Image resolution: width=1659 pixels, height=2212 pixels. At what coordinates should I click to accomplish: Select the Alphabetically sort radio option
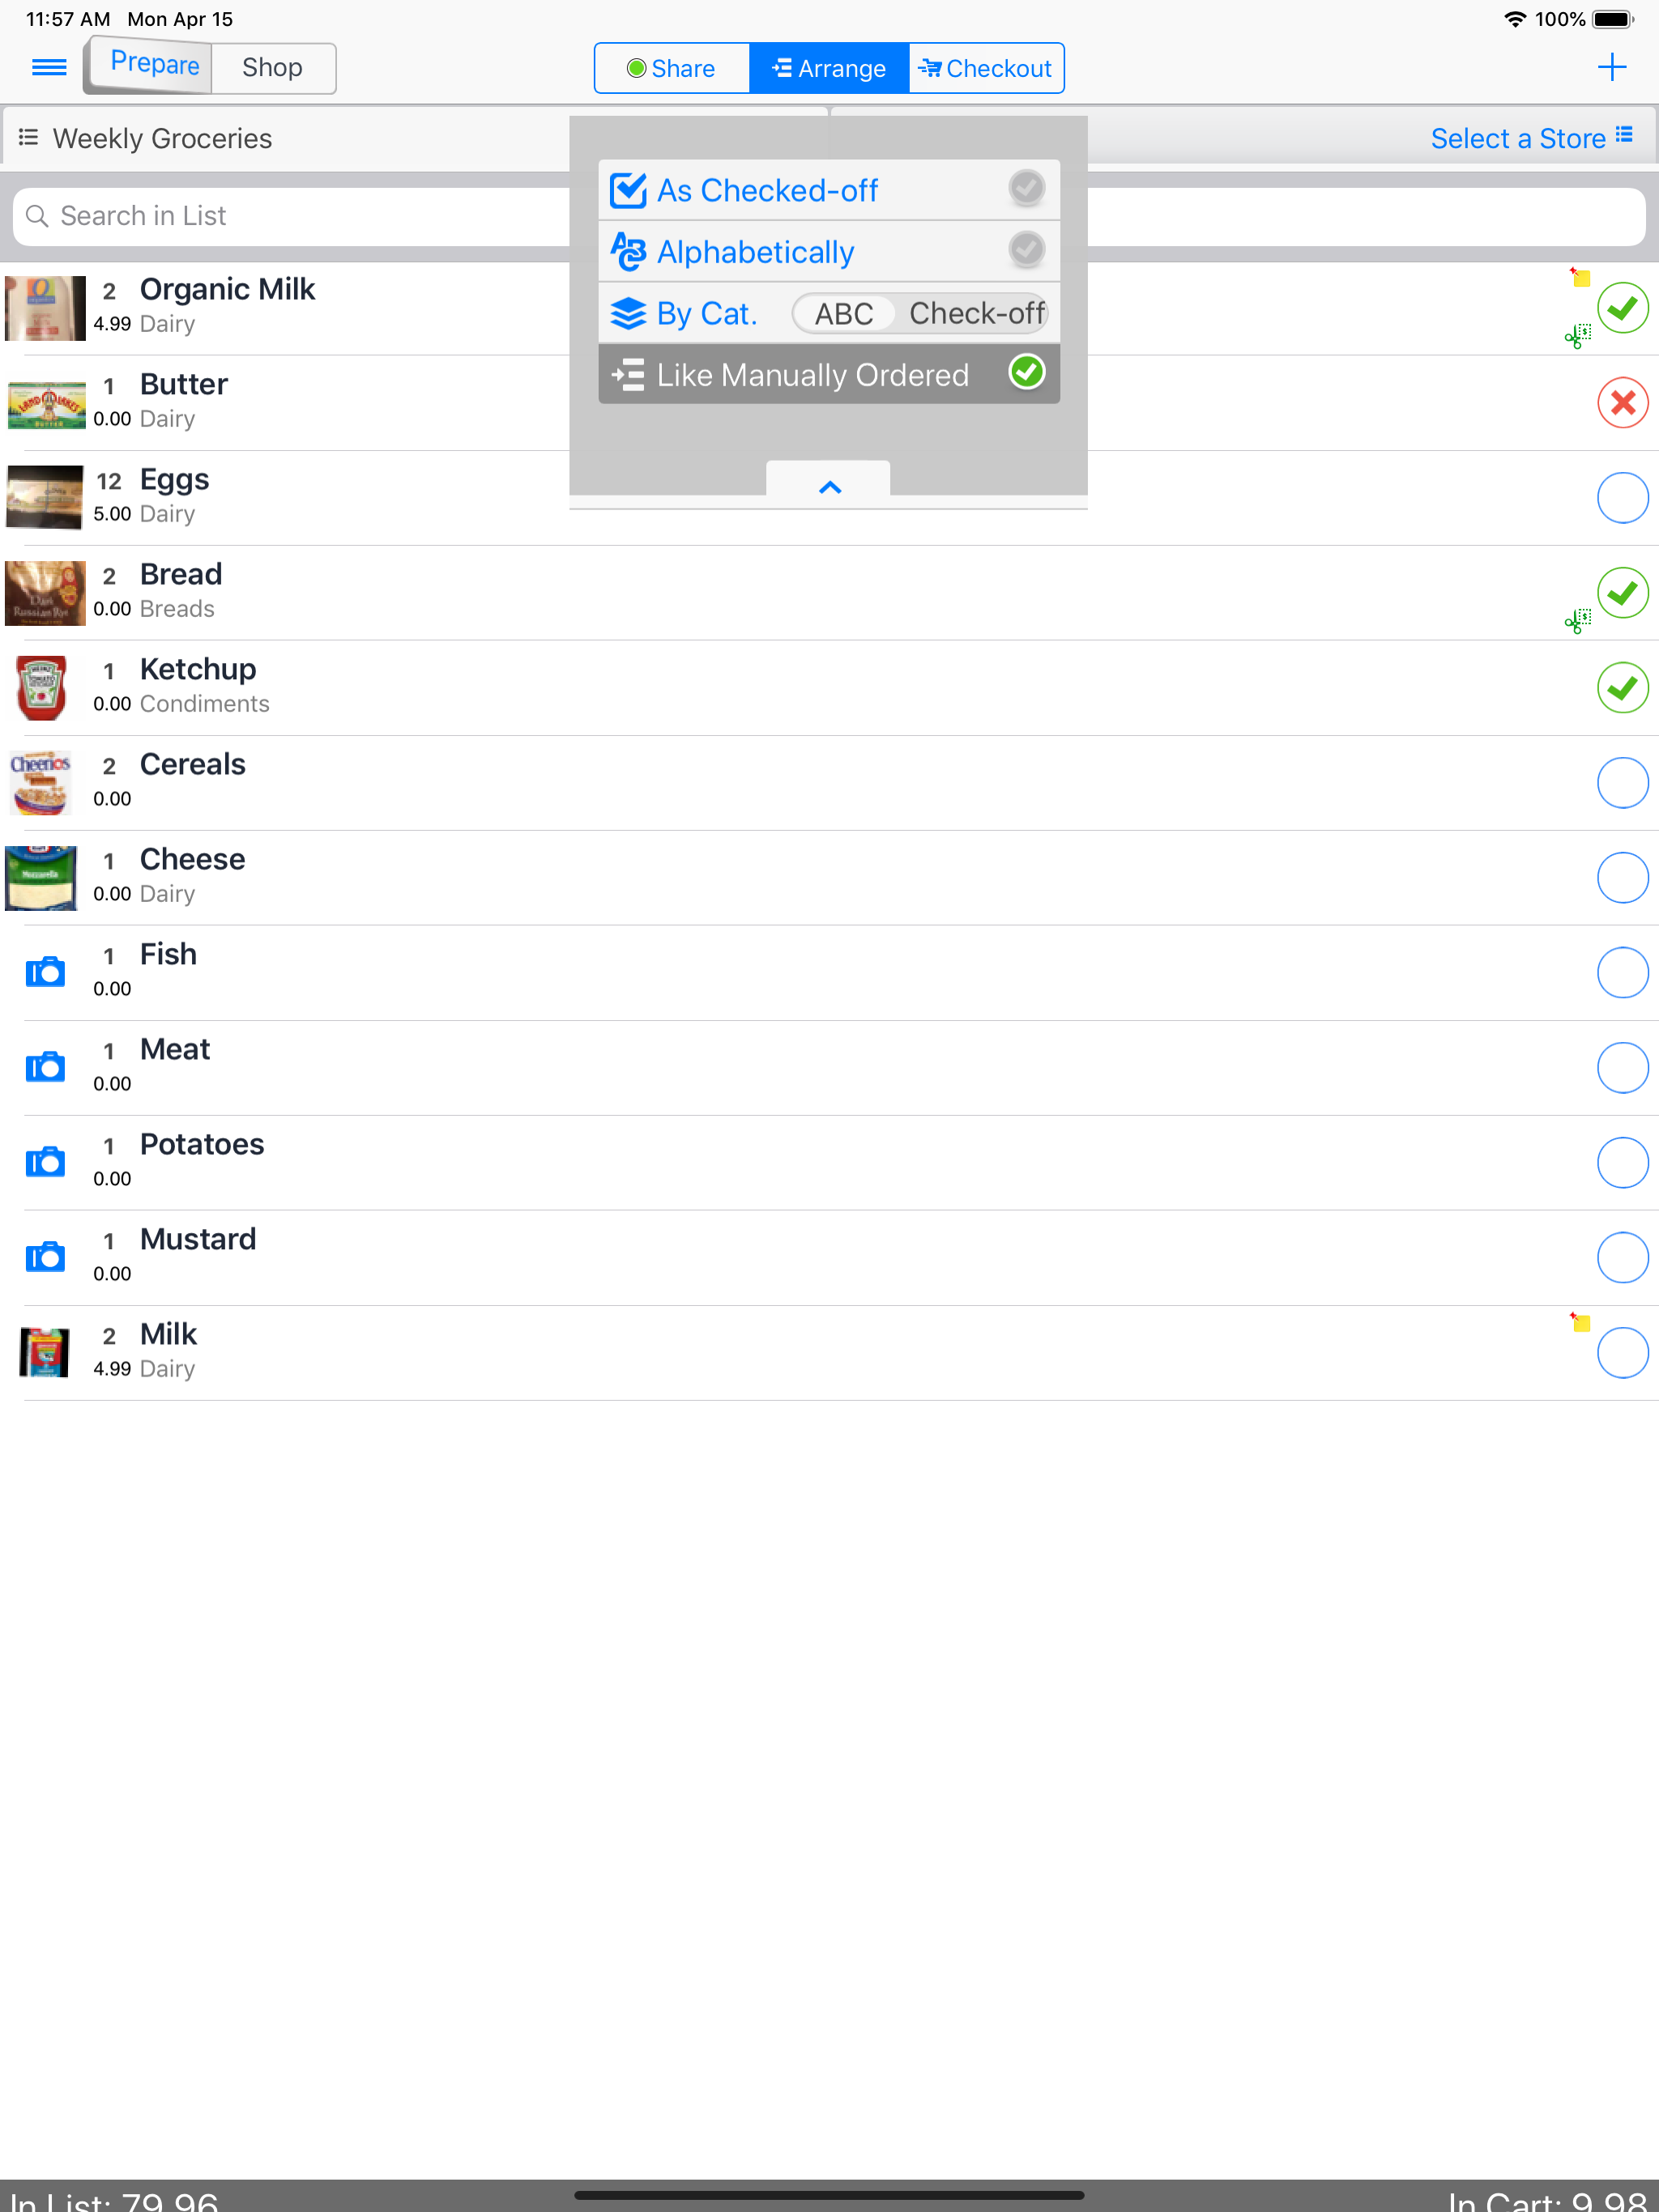(1026, 250)
